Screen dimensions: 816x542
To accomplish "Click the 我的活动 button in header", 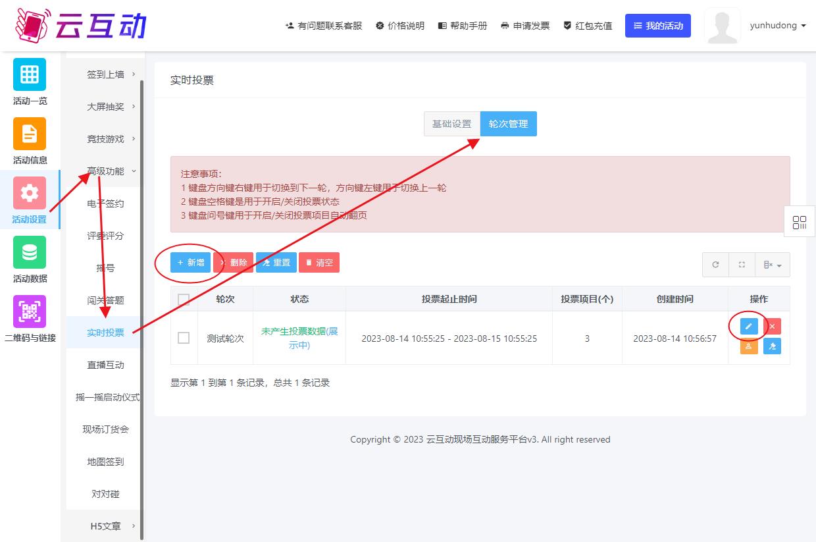I will (657, 26).
